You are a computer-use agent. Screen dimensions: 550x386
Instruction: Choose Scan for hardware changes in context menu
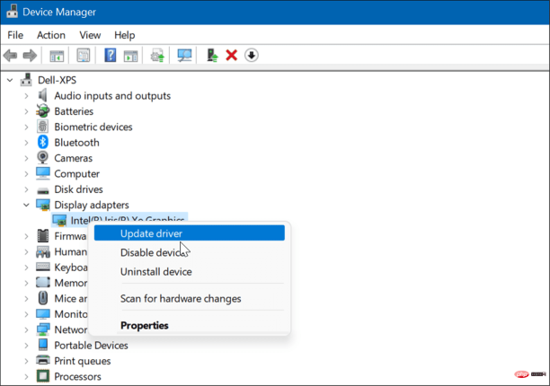point(190,299)
